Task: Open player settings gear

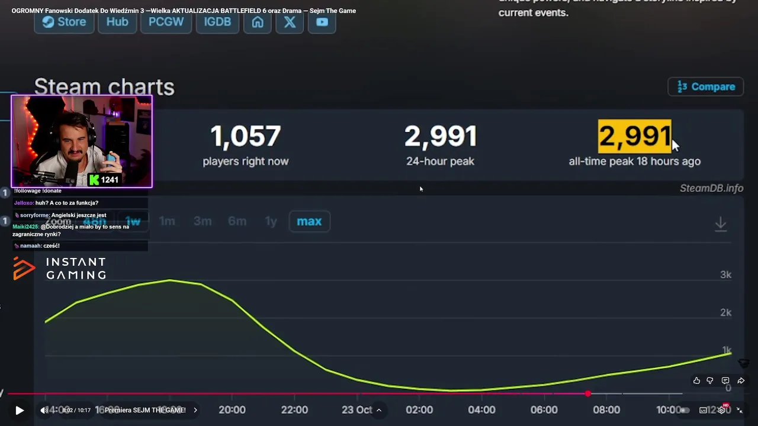Action: [722, 409]
